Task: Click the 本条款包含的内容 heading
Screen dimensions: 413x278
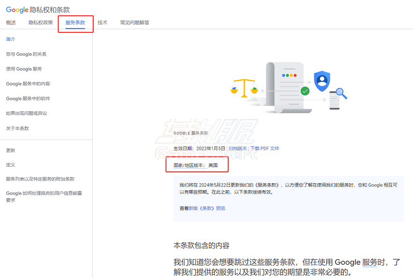Action: [x=201, y=246]
